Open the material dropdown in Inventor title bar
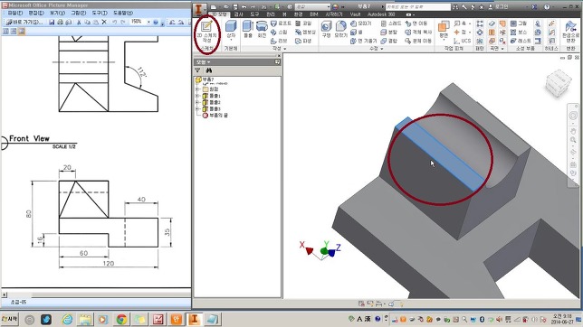Image resolution: width=583 pixels, height=327 pixels. click(x=312, y=7)
